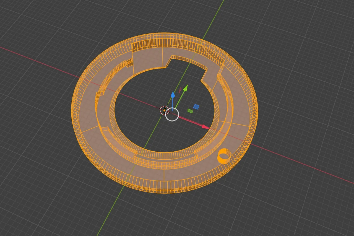Screen dimensions: 354x236
Task: Select the blue XY-plane gizmo square
Action: point(196,107)
